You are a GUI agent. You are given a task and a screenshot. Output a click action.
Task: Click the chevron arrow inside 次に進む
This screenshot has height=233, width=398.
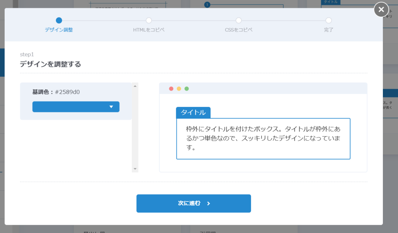[x=209, y=203]
